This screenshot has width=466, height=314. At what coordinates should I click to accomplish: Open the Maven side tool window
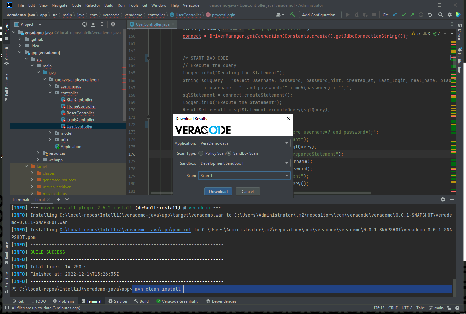pos(460,32)
